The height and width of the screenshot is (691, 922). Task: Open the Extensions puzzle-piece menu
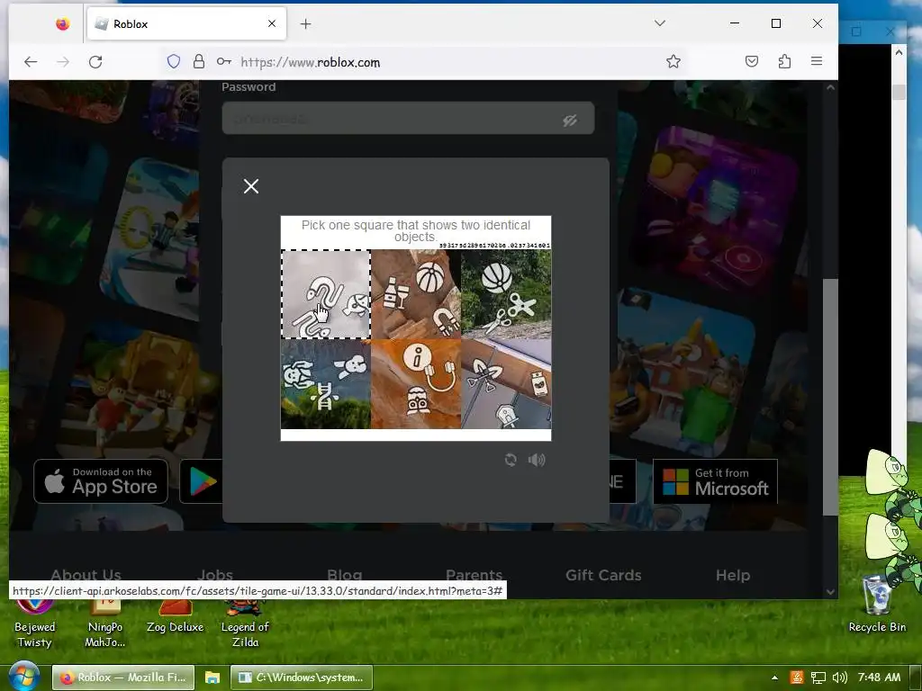[x=784, y=61]
